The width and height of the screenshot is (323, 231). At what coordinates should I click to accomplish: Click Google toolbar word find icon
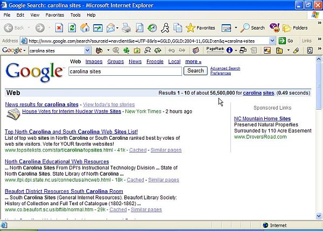tap(310, 50)
